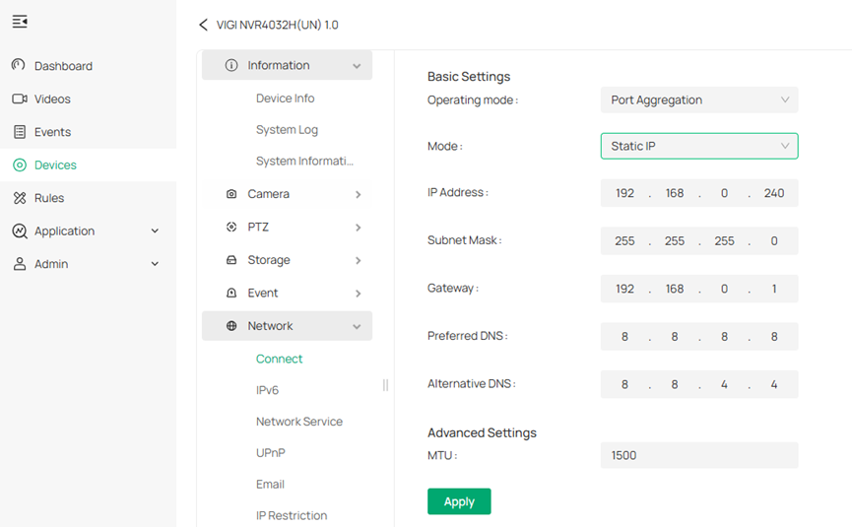Viewport: 852px width, 527px height.
Task: Click the green Apply button
Action: [459, 501]
